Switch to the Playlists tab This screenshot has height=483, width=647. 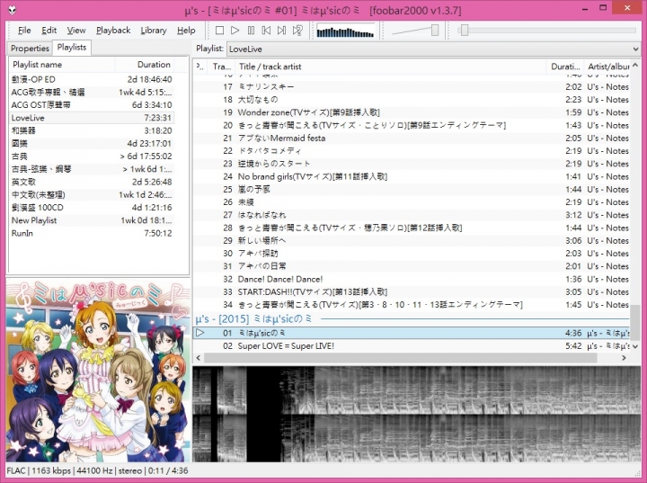click(72, 47)
